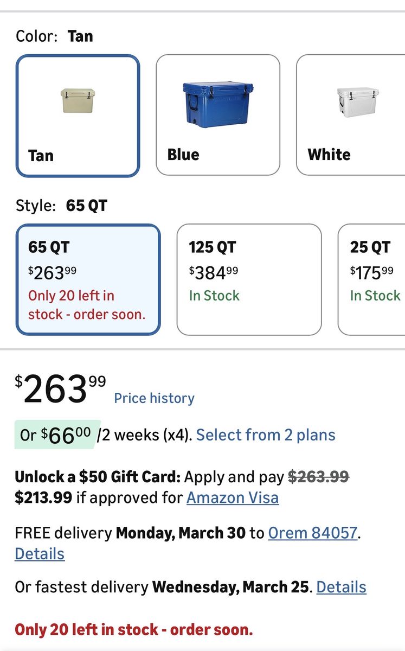Follow the Amazon Visa link
The width and height of the screenshot is (405, 651).
[233, 497]
